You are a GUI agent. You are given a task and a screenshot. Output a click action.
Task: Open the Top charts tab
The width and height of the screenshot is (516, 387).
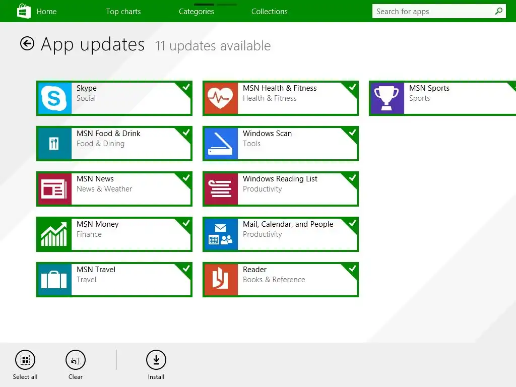point(123,12)
